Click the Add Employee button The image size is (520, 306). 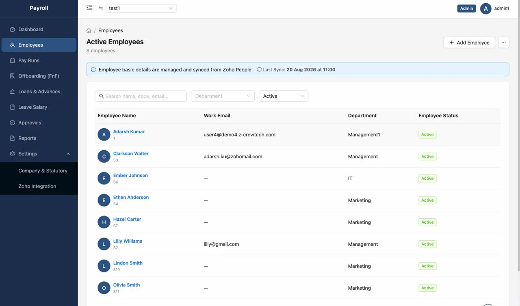coord(469,43)
